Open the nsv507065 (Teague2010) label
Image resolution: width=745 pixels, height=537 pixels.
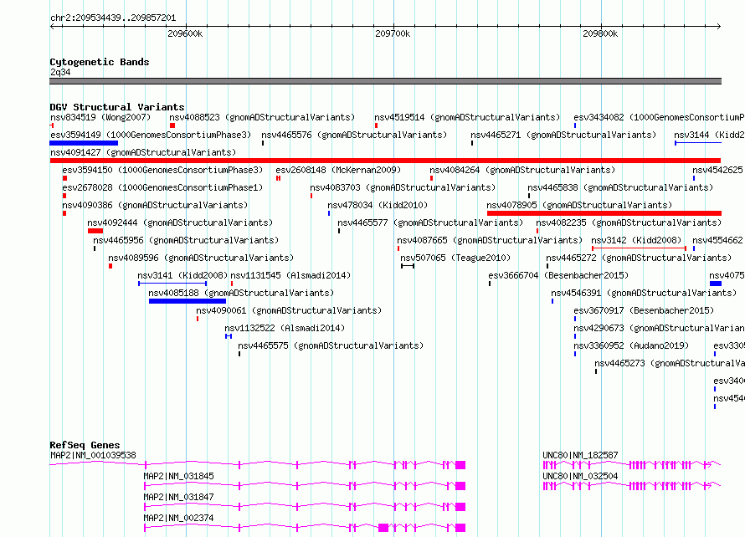(455, 258)
